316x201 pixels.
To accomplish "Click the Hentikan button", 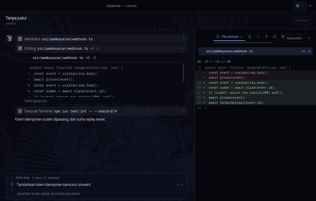I will tap(301, 20).
